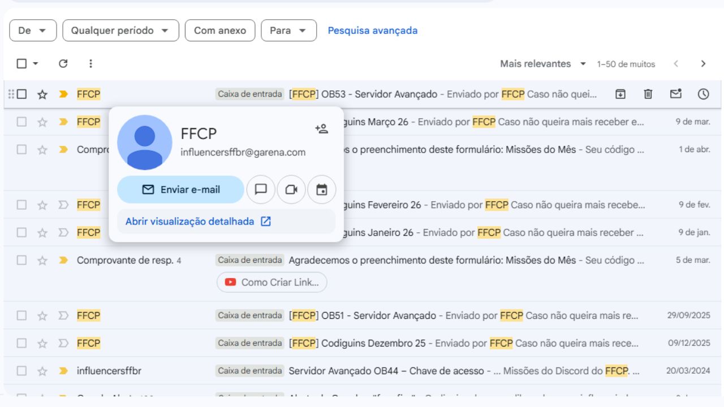Open Pesquisa avançada
Screen dimensions: 724x407
pyautogui.click(x=372, y=31)
